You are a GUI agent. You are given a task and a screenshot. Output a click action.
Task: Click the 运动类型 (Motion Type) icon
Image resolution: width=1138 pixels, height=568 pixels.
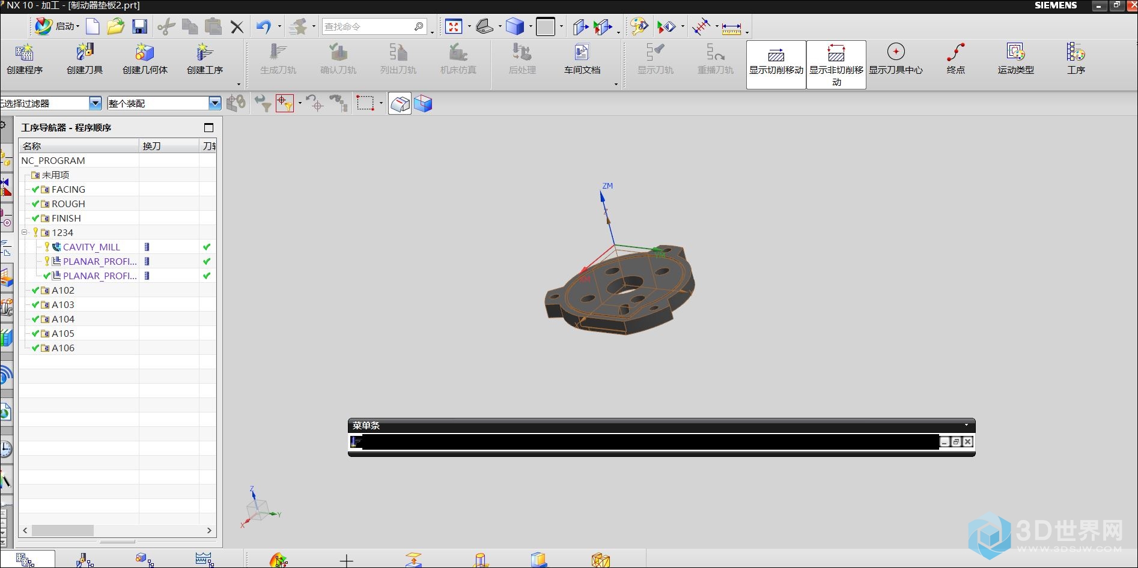[x=1015, y=59]
